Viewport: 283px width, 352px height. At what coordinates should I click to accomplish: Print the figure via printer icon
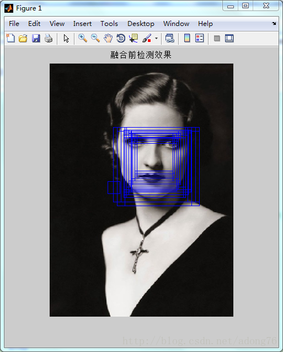49,38
